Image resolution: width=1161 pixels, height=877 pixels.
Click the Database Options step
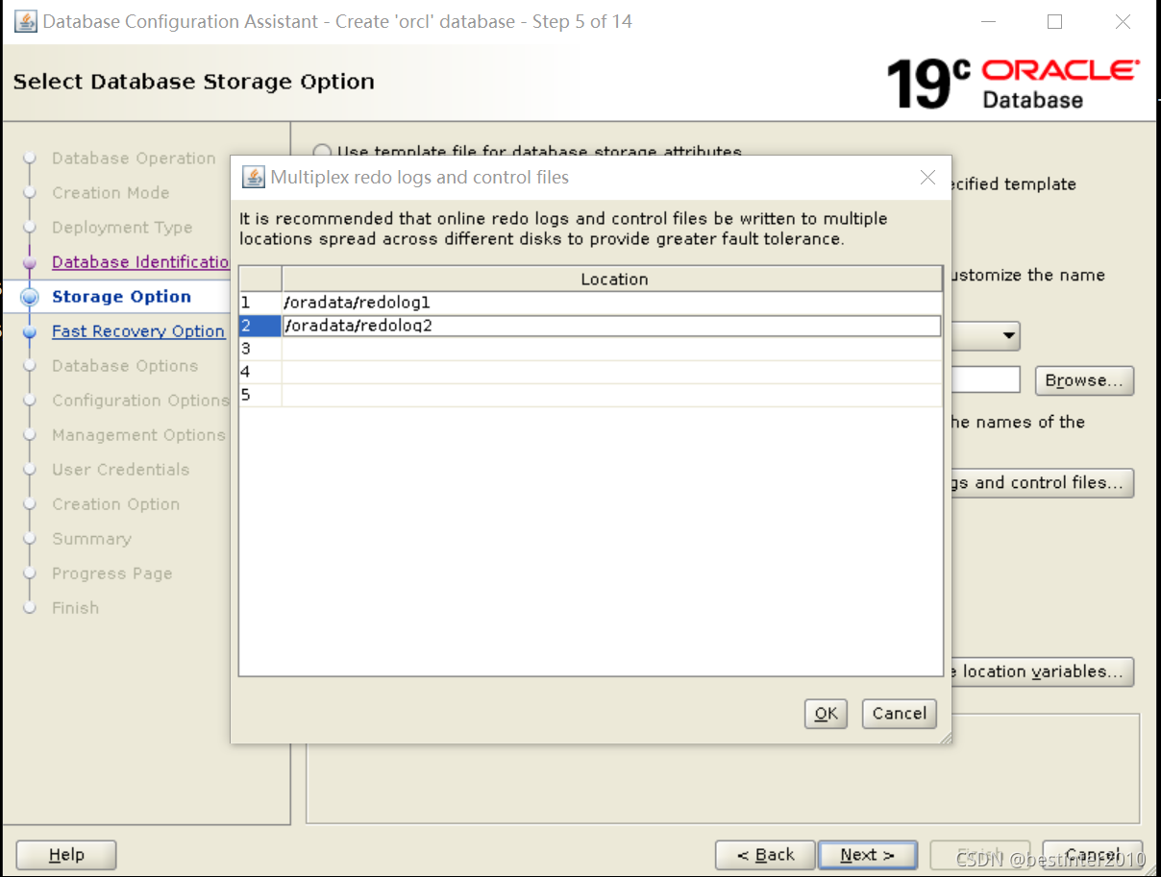(125, 366)
